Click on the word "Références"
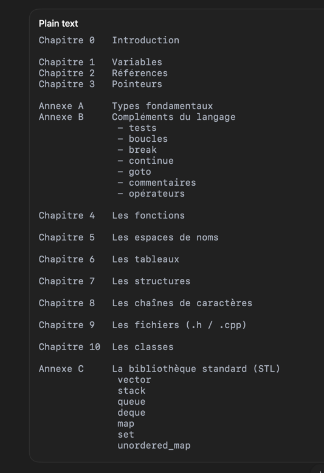The height and width of the screenshot is (473, 324). pyautogui.click(x=140, y=73)
